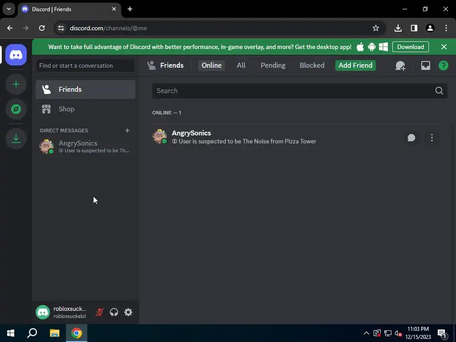Open File Explorer from taskbar
This screenshot has width=456, height=342.
(54, 333)
